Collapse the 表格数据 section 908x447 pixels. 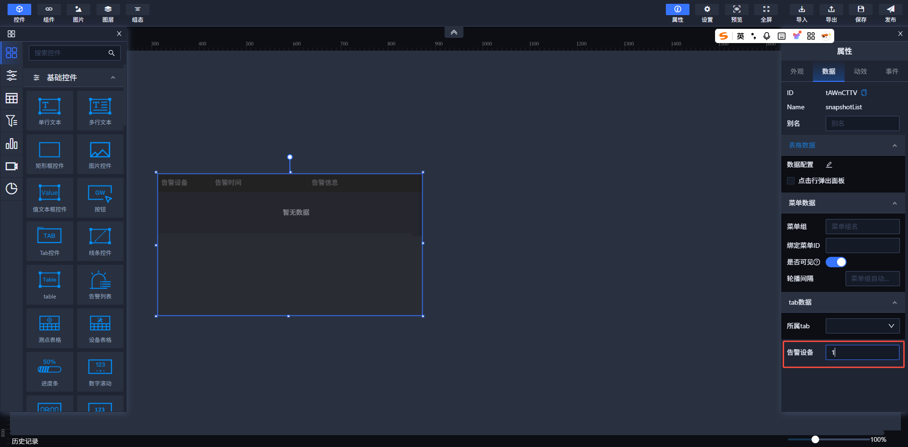894,146
